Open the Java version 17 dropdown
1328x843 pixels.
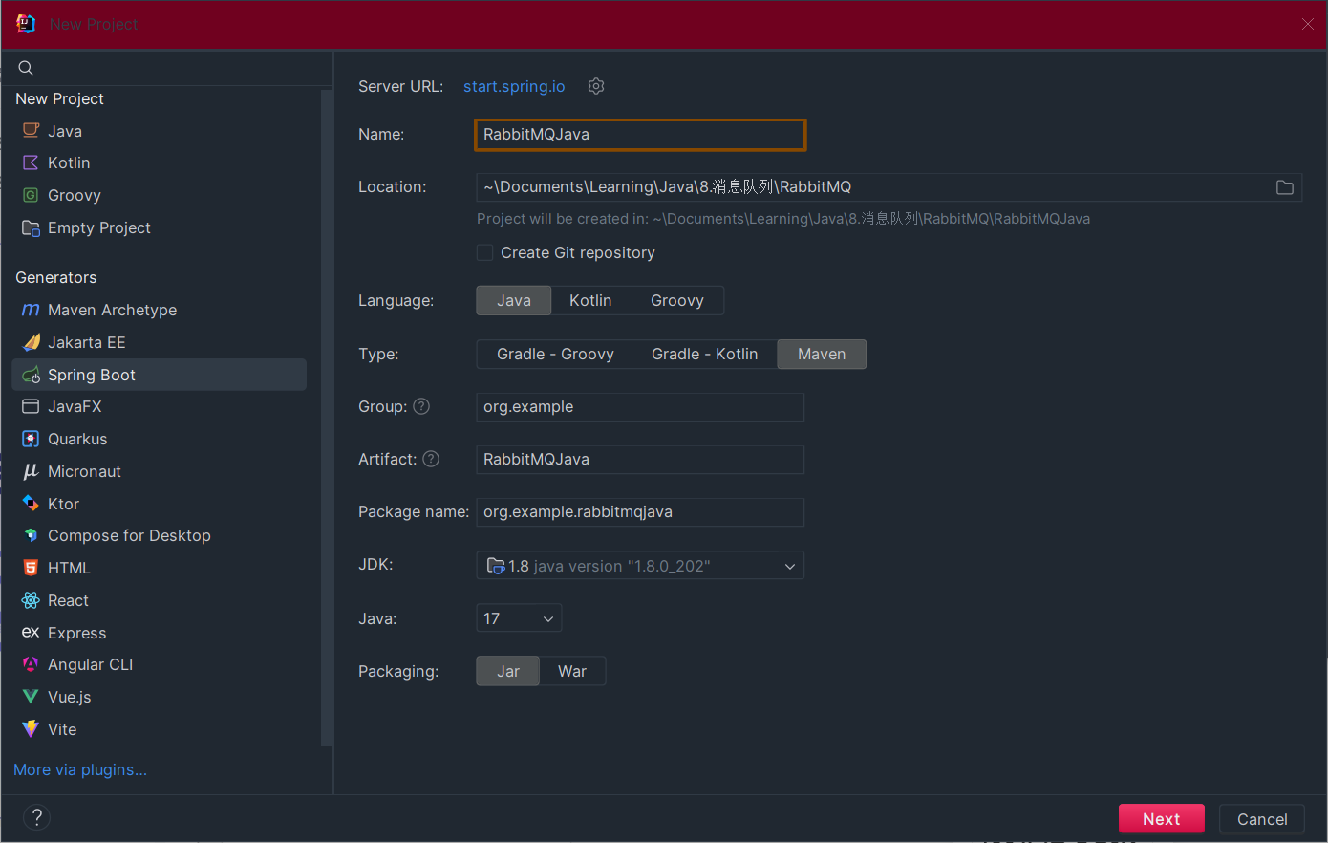click(519, 618)
